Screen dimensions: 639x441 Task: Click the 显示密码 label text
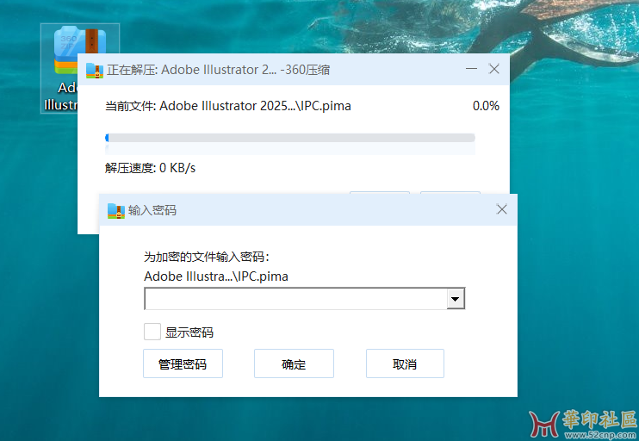click(189, 332)
